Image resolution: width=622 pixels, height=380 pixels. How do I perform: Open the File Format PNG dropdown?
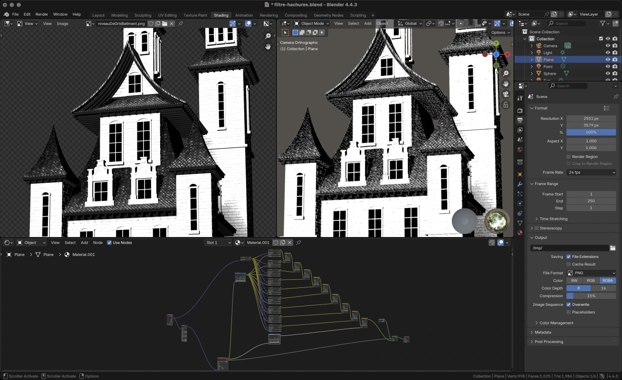pyautogui.click(x=591, y=273)
